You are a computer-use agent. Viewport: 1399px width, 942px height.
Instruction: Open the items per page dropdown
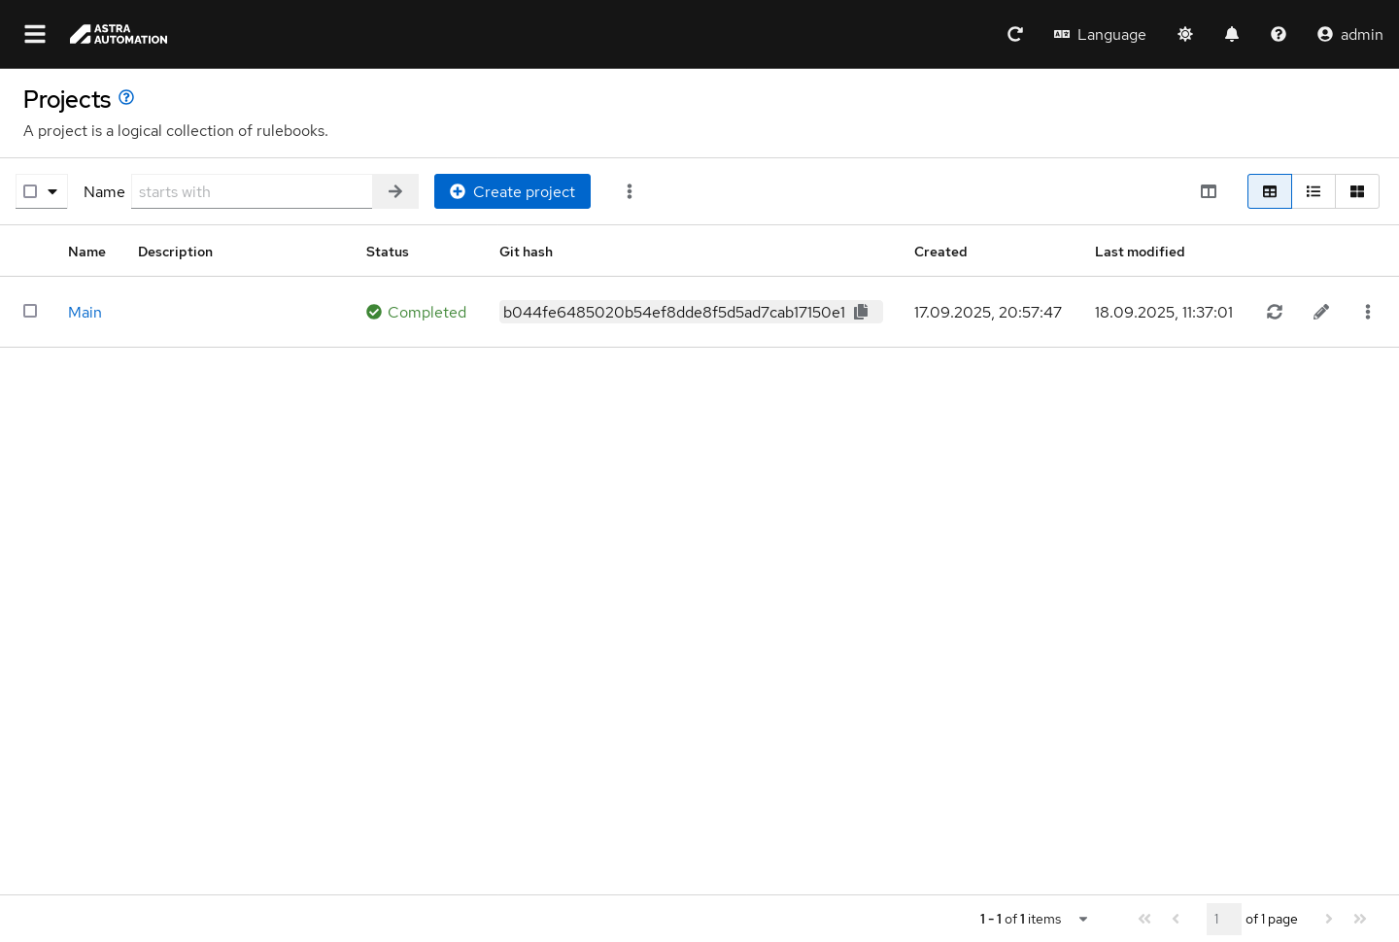(1083, 919)
